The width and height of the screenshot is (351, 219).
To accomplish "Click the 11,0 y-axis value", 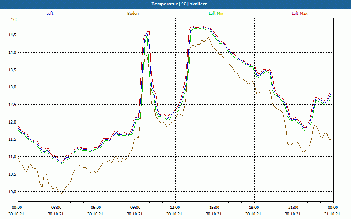I will [12, 157].
